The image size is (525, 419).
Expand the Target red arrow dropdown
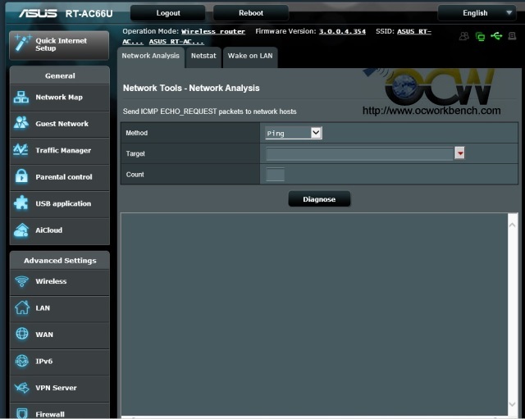pos(459,153)
